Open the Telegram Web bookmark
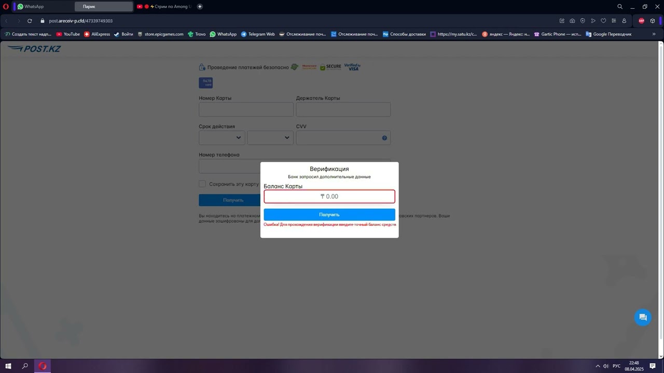 (258, 34)
